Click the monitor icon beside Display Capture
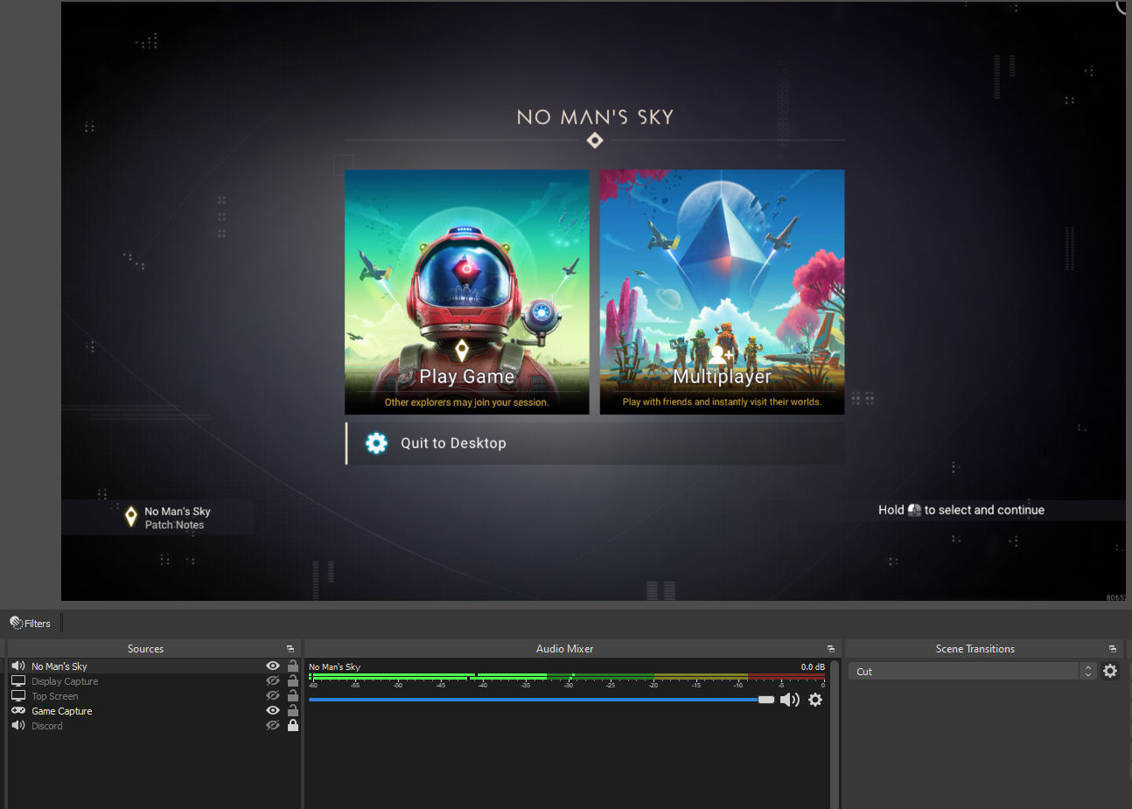 click(17, 680)
